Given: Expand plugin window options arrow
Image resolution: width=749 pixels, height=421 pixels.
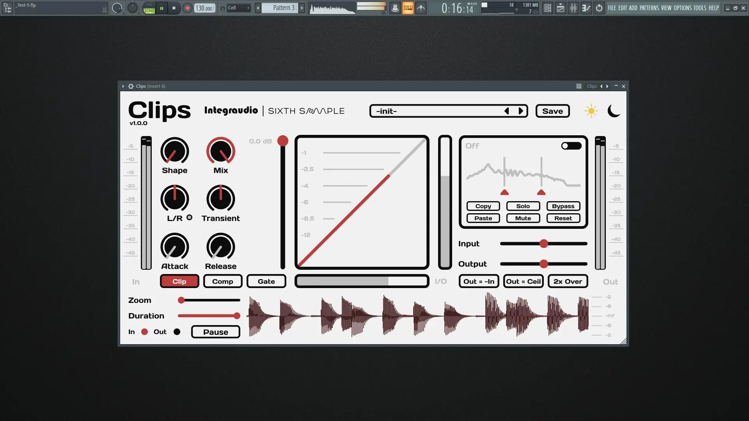Looking at the screenshot, I should tap(123, 86).
